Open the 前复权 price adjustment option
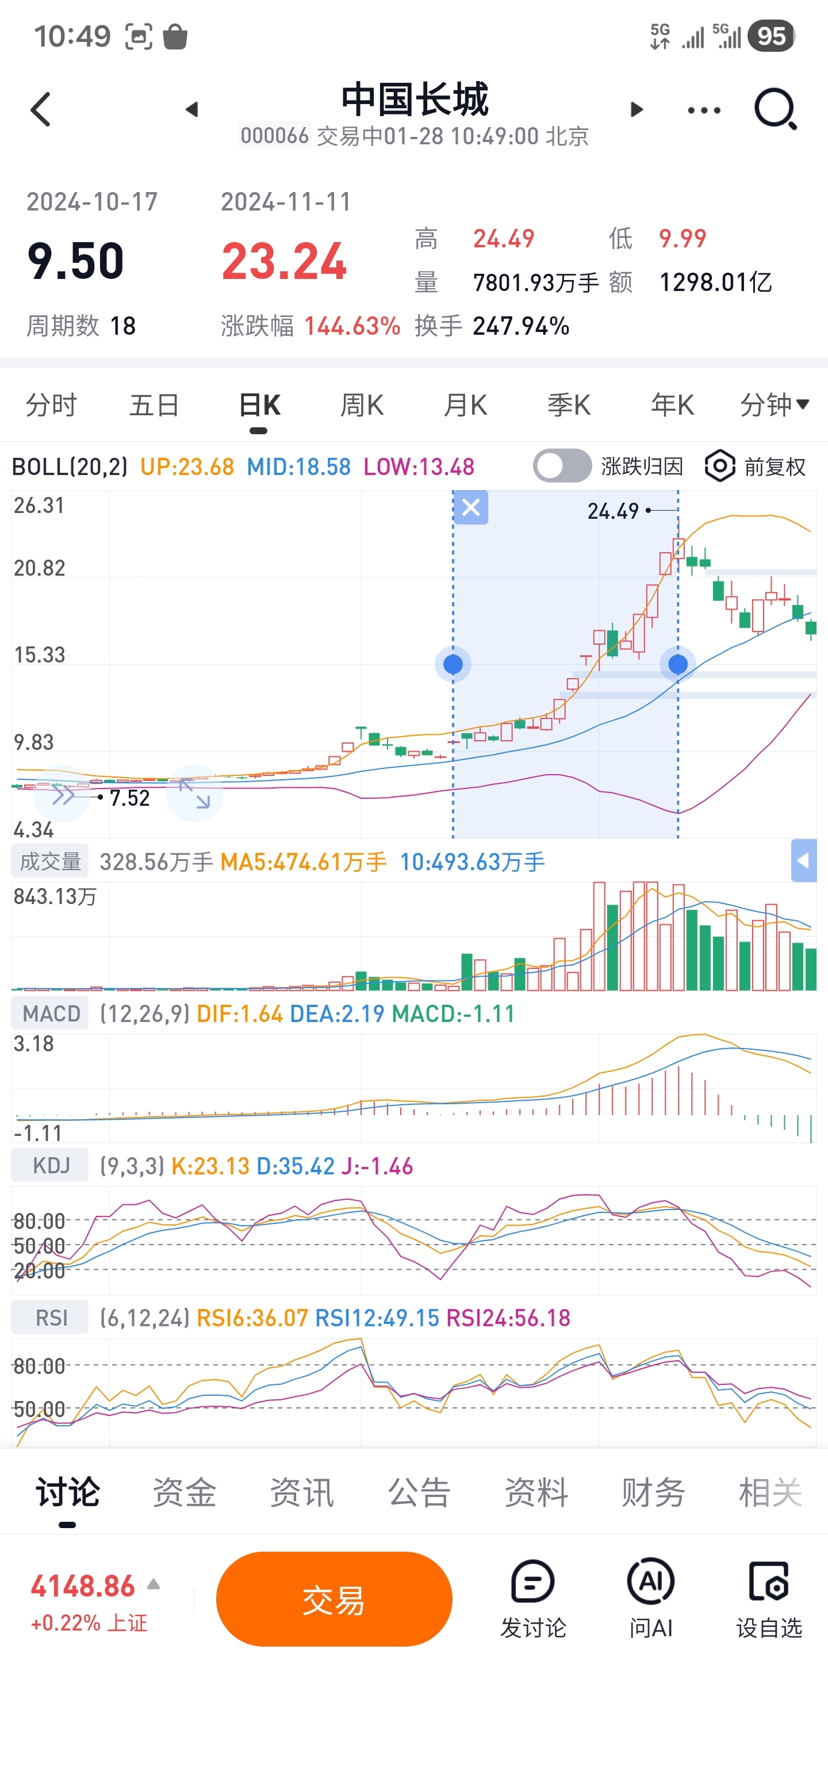The width and height of the screenshot is (828, 1776). (775, 467)
